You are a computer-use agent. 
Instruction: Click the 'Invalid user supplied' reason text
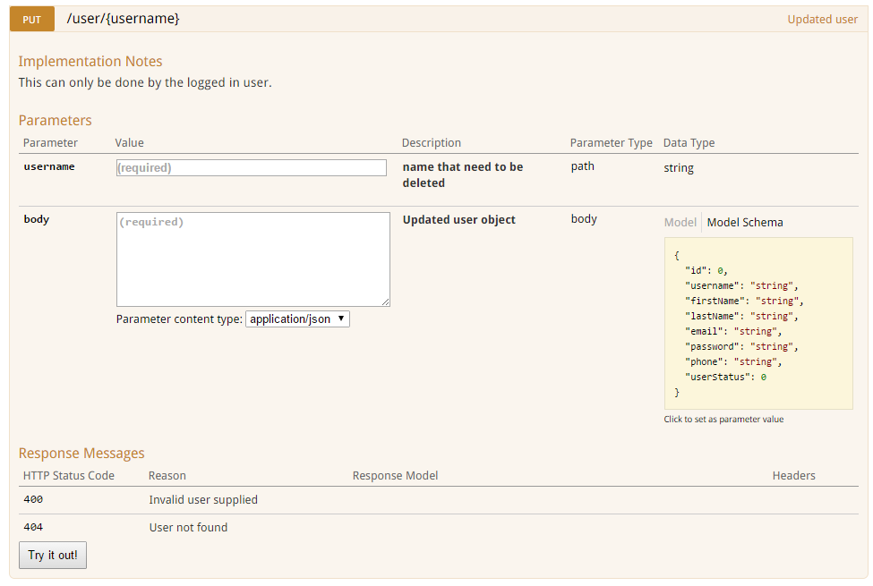(203, 499)
